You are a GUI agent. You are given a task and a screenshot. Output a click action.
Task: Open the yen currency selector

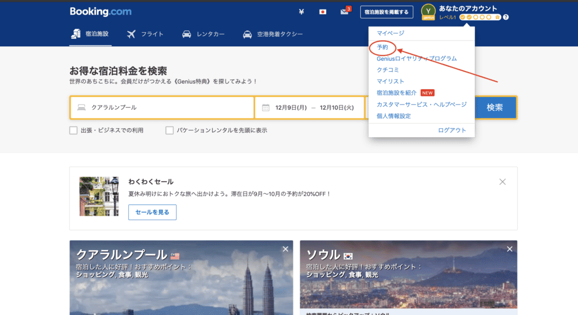pos(301,12)
